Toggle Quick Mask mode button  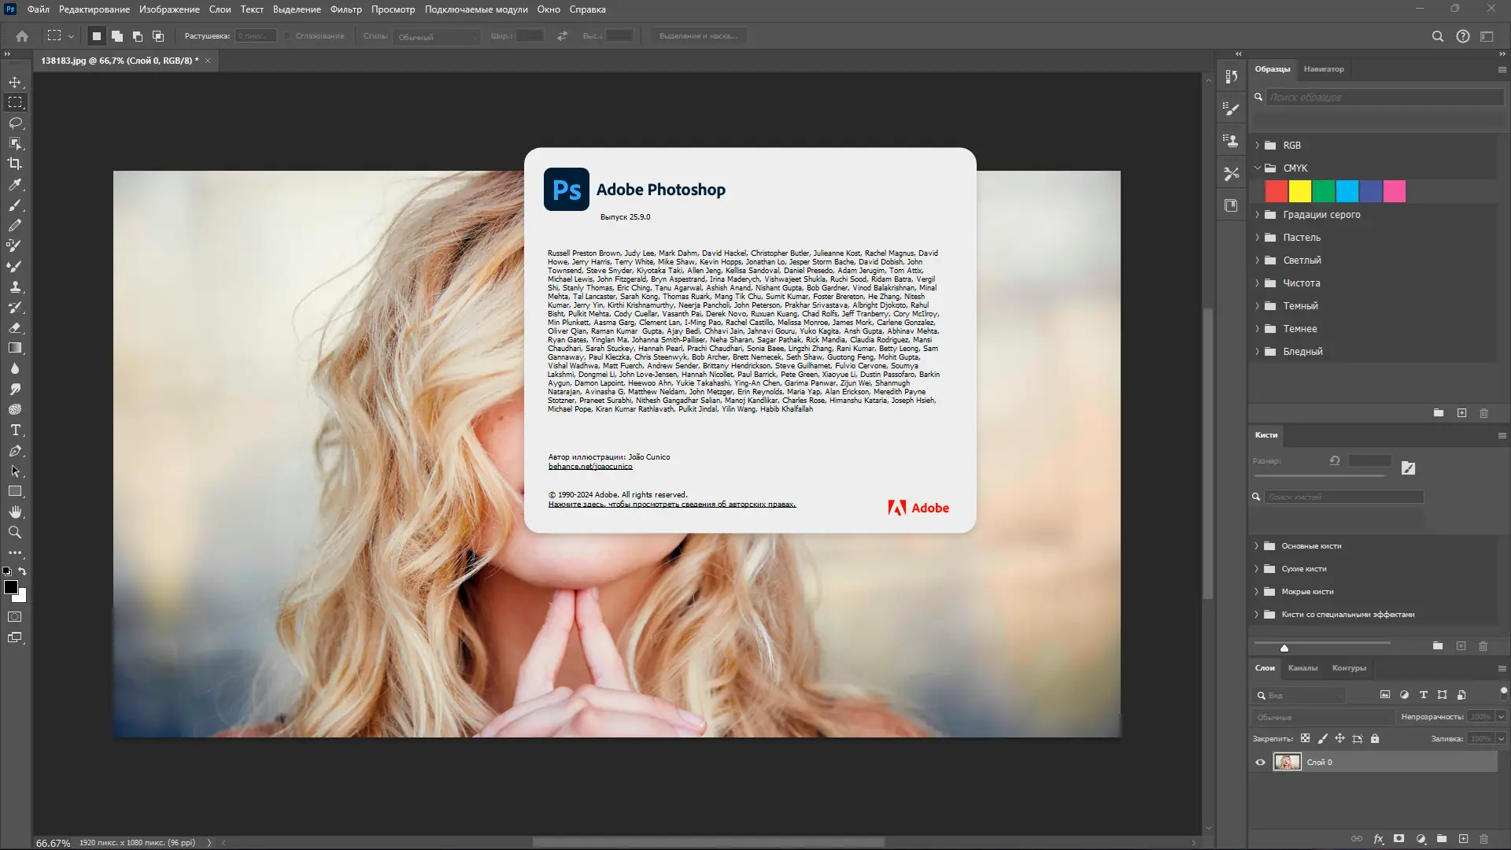point(15,617)
